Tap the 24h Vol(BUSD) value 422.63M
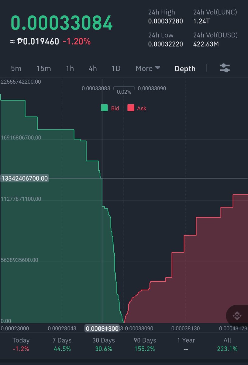Viewport: 248px width, 365px height. tap(206, 44)
